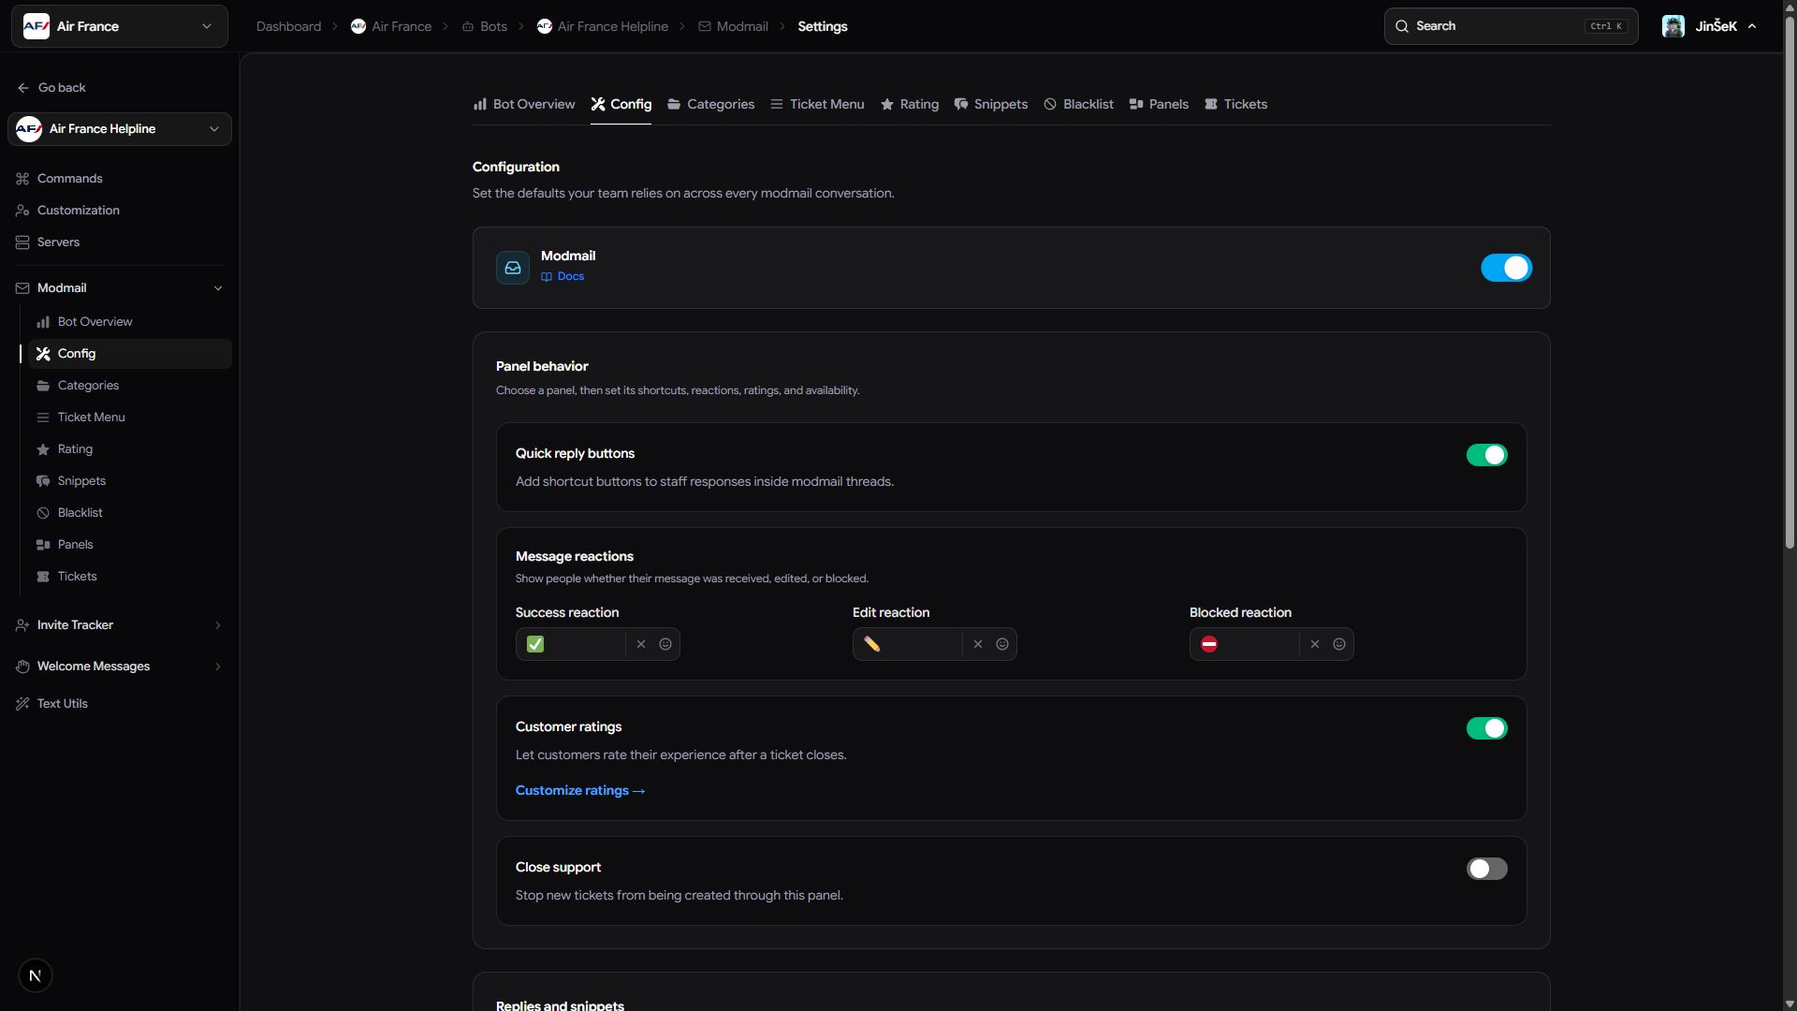
Task: Click the Go back arrow icon
Action: pyautogui.click(x=22, y=88)
